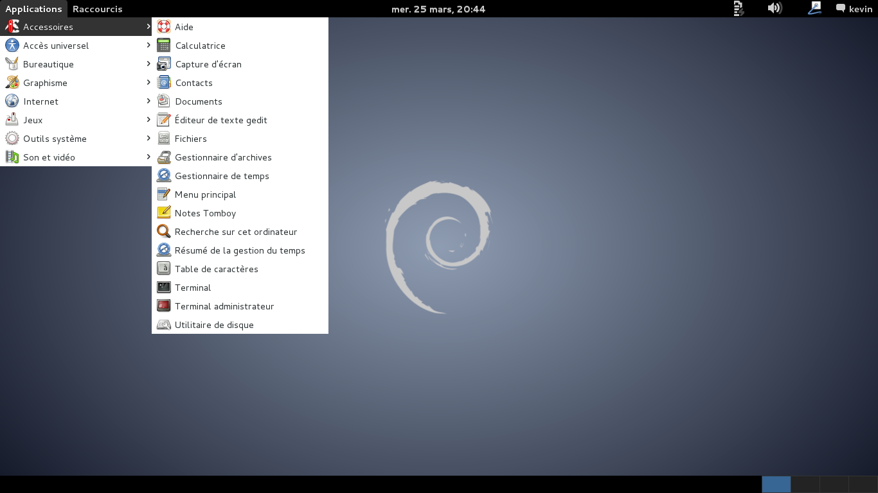Click the Jeux category icon
This screenshot has height=493, width=878.
tap(12, 120)
